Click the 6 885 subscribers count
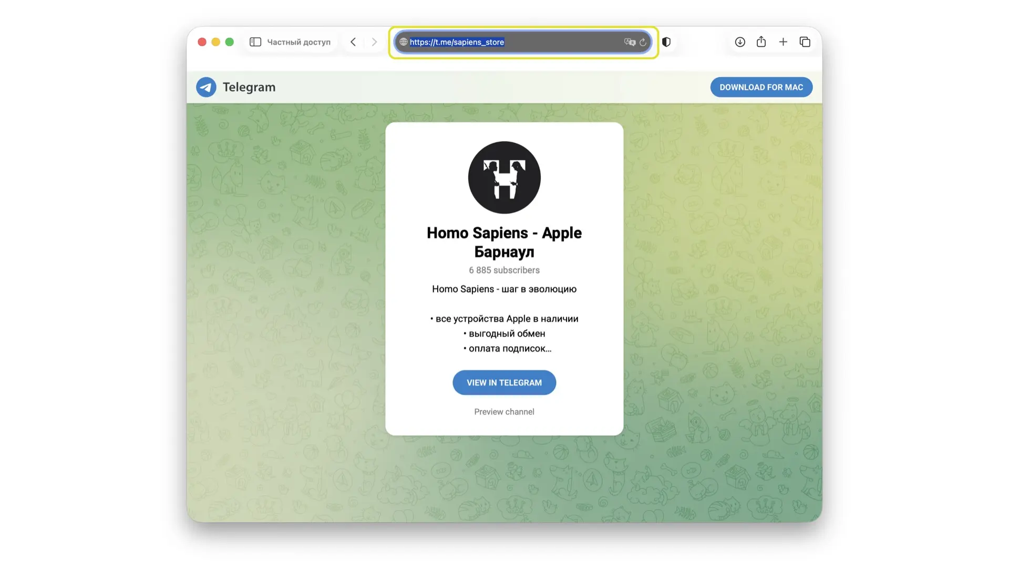The height and width of the screenshot is (563, 1009). click(504, 270)
